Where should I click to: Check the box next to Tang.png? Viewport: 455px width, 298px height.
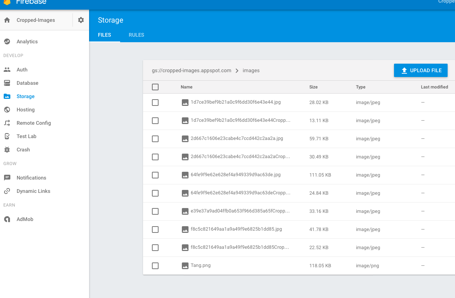tap(155, 265)
